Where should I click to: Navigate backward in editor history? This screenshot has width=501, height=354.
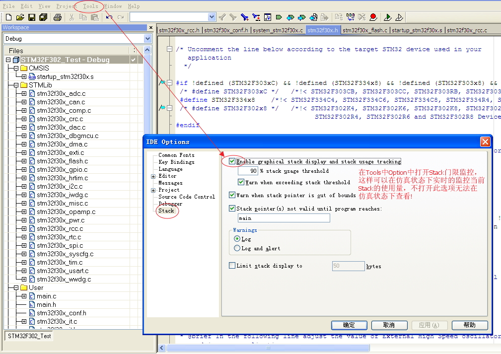314,17
